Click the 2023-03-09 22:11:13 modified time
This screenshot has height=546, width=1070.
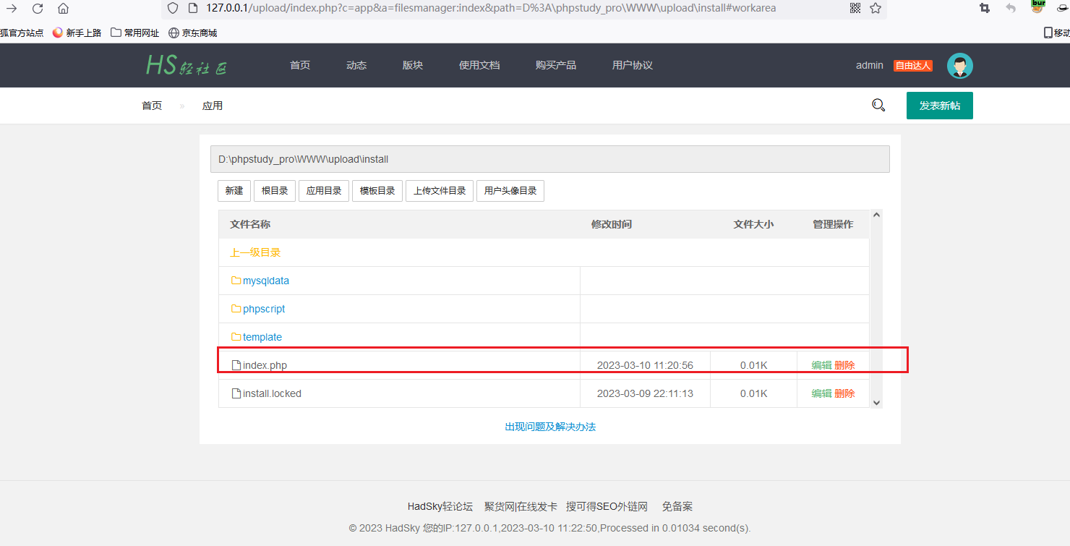[645, 393]
